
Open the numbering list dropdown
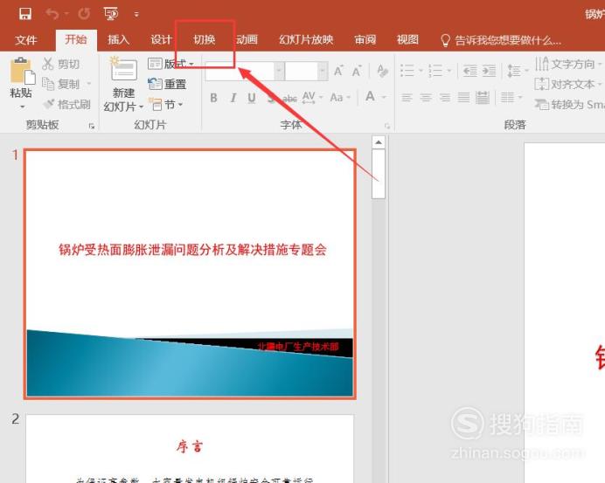click(x=449, y=71)
